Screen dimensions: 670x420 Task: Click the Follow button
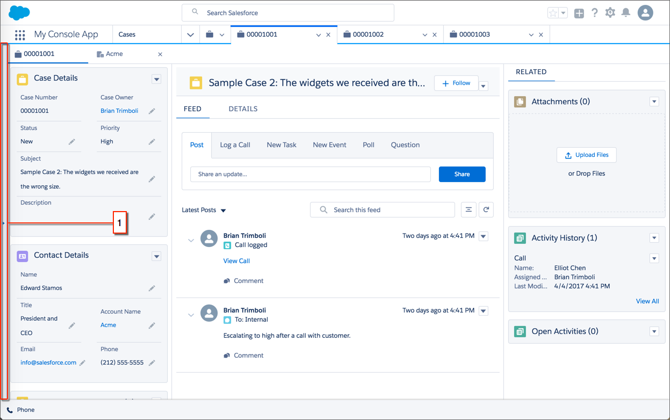tap(456, 83)
